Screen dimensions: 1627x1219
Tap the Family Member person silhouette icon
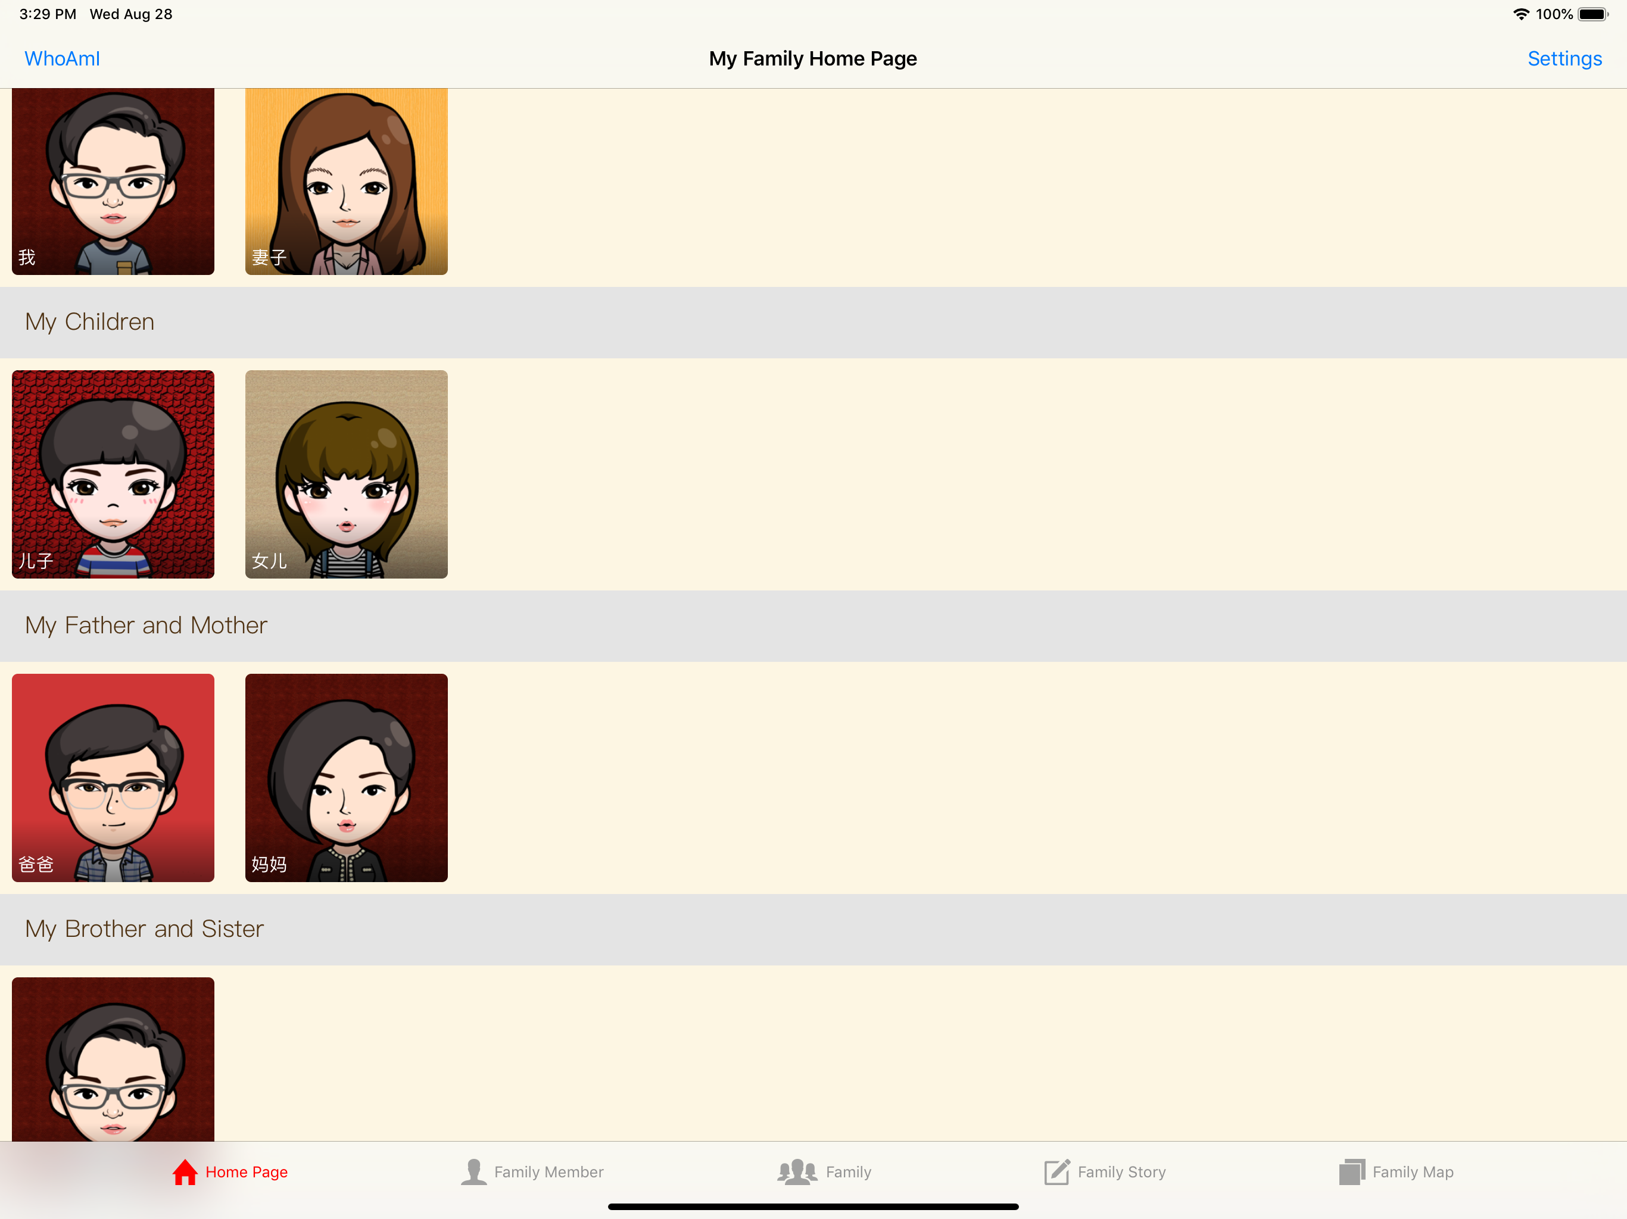tap(473, 1172)
